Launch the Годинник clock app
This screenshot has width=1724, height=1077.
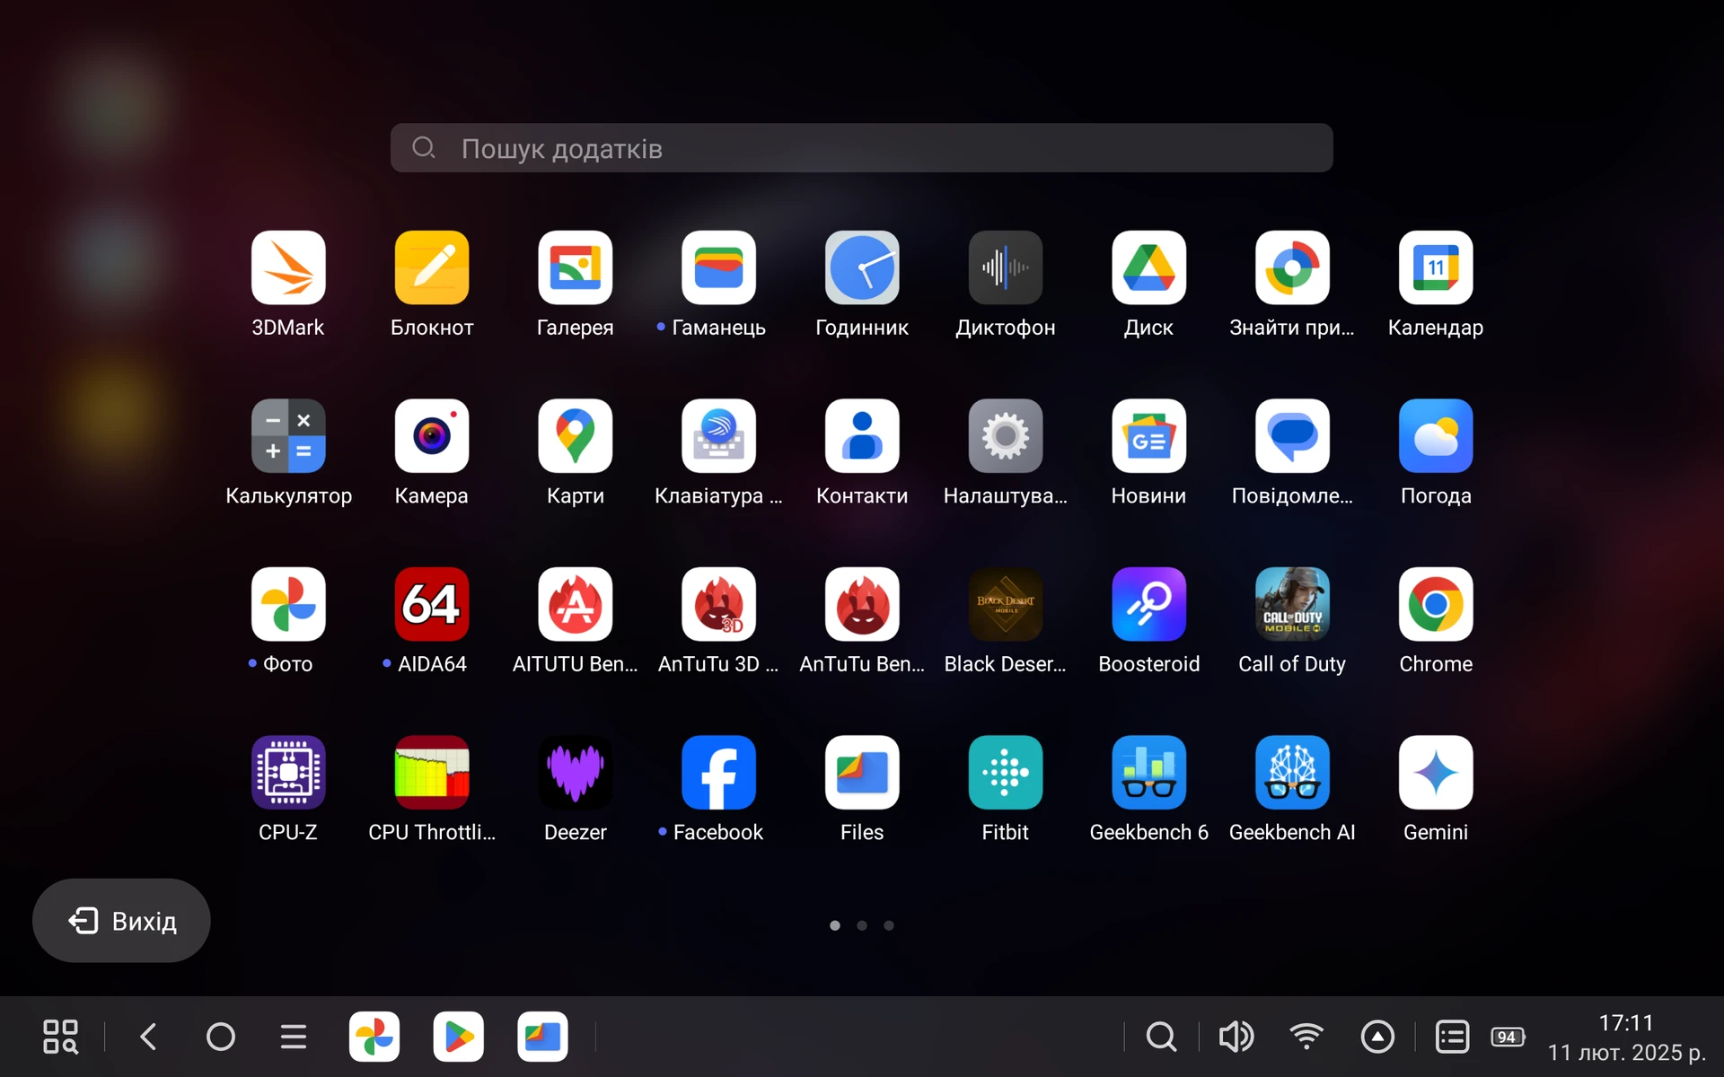(862, 267)
